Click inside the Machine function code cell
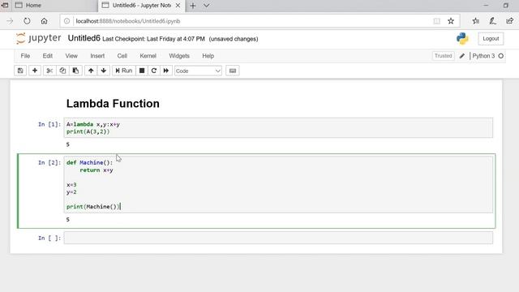This screenshot has height=292, width=519. pyautogui.click(x=278, y=184)
